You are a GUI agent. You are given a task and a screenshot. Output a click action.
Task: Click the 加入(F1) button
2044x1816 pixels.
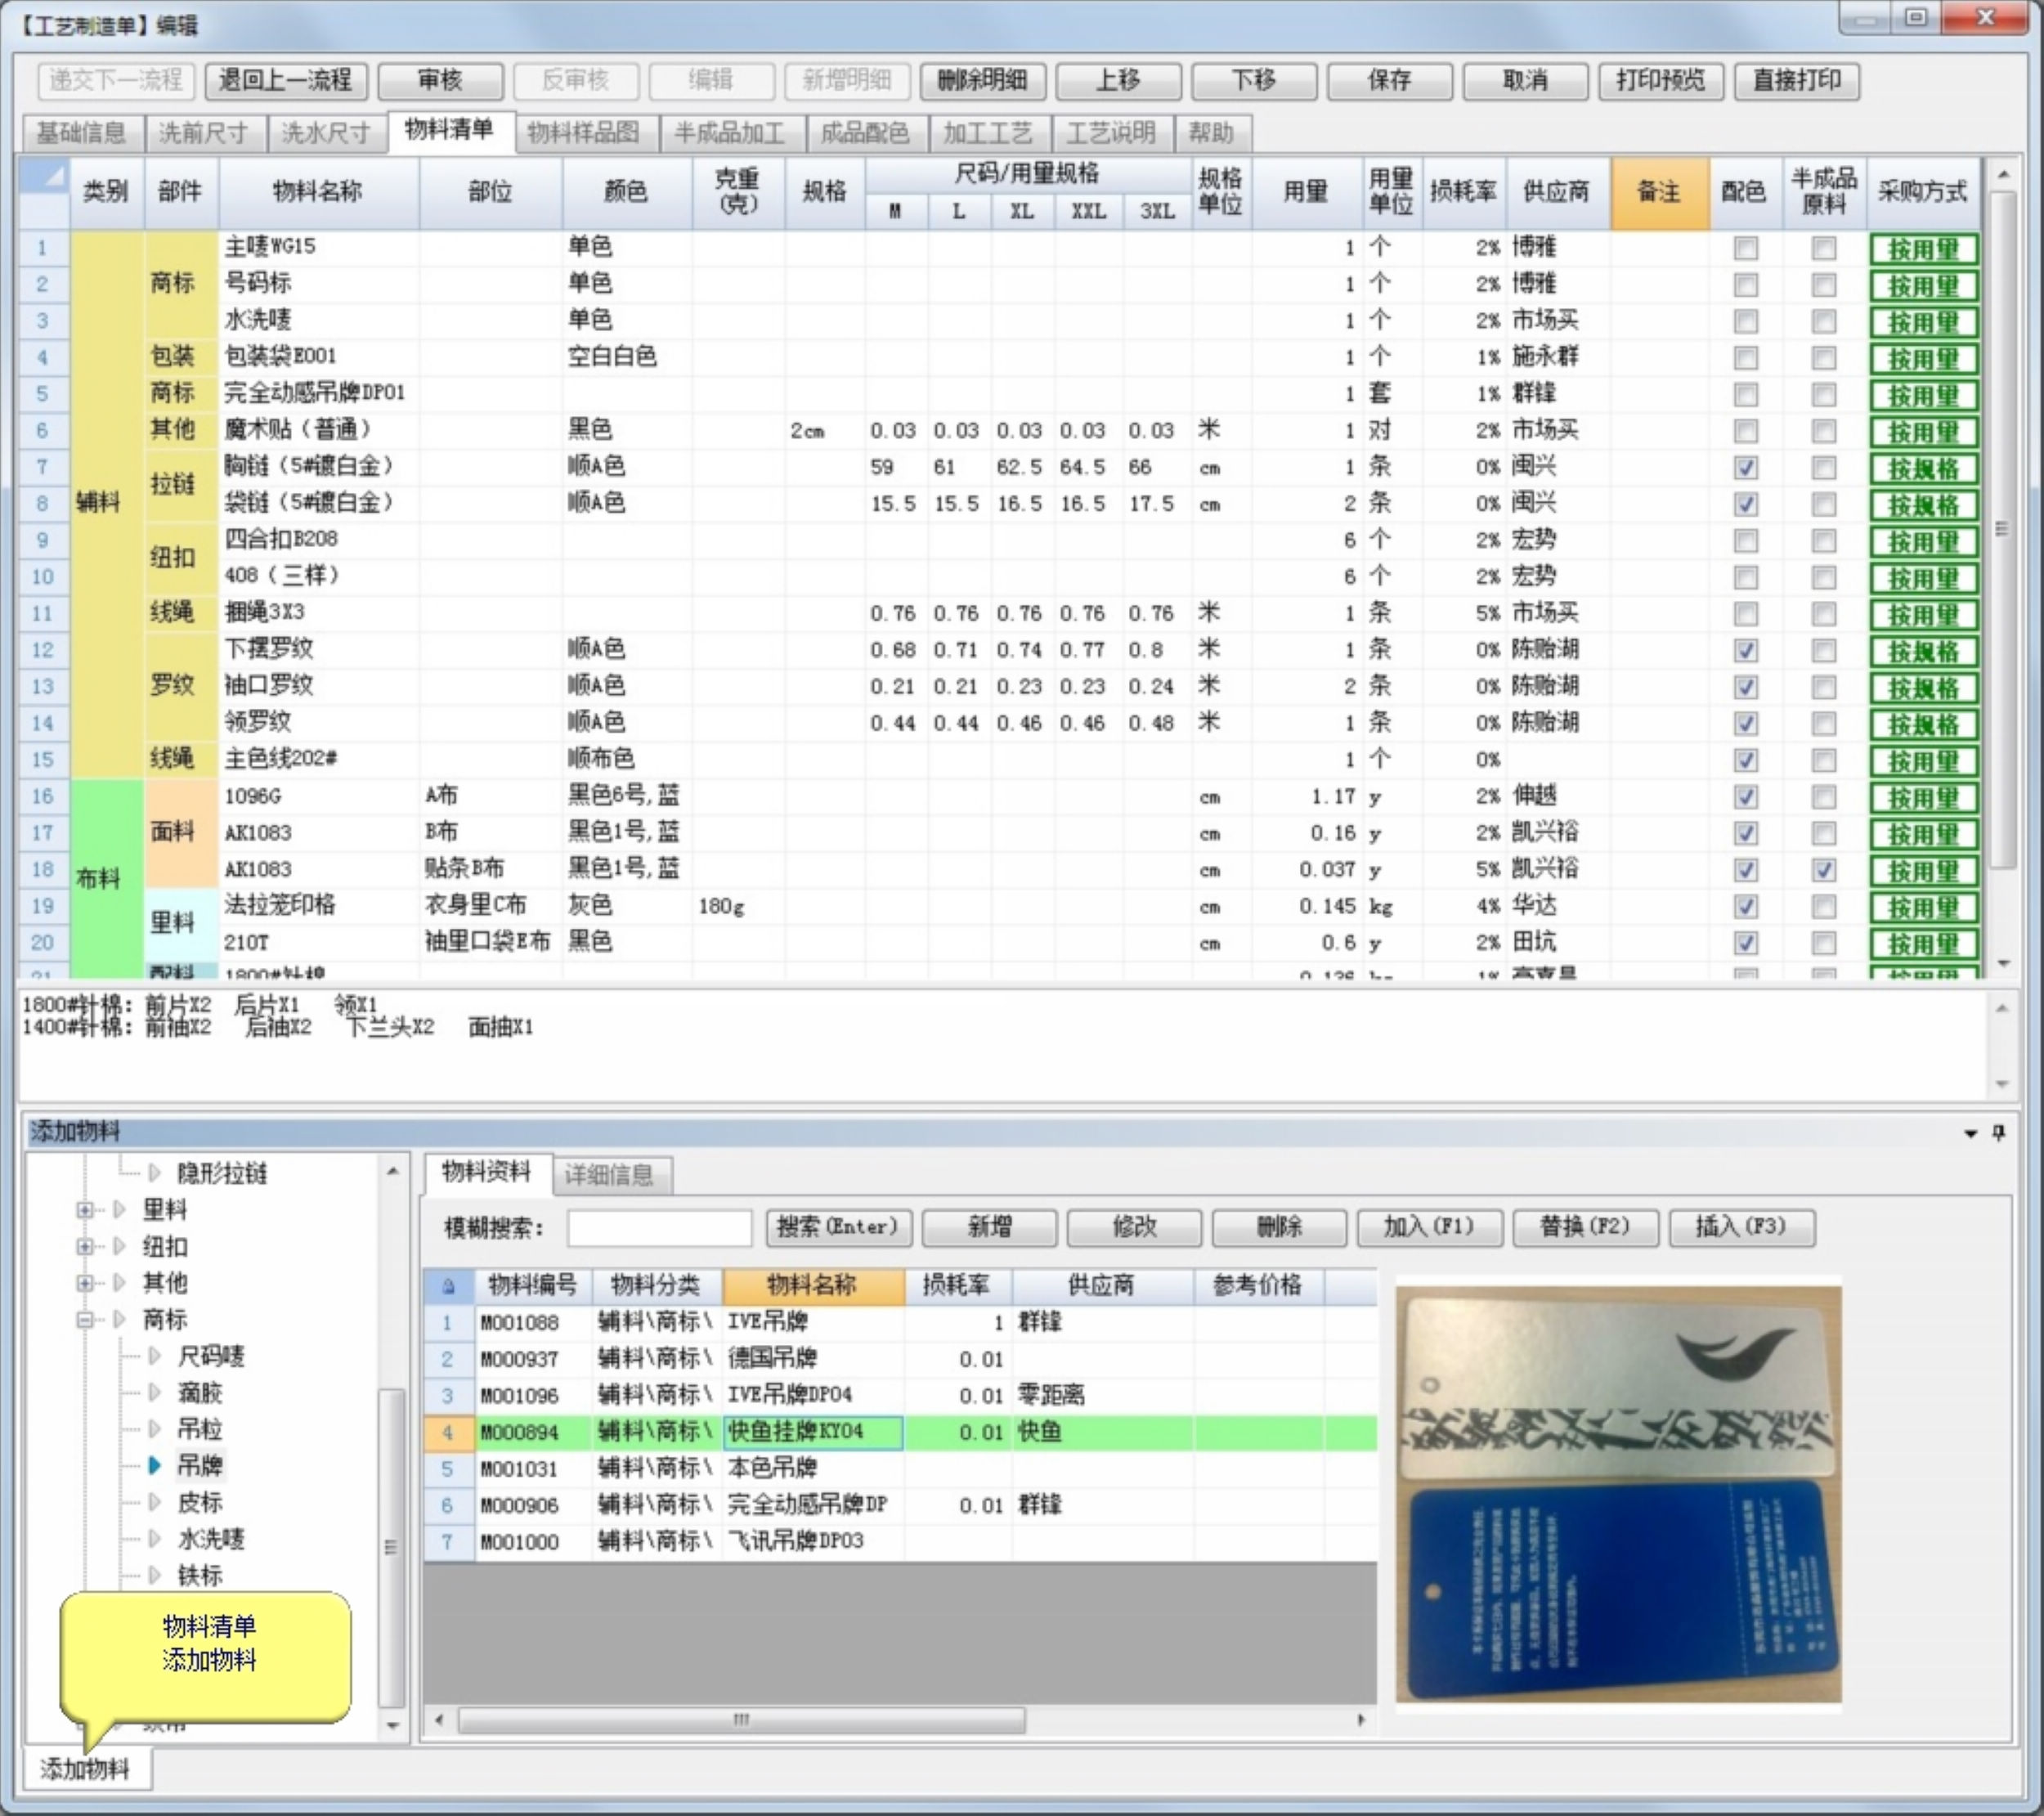(1428, 1226)
